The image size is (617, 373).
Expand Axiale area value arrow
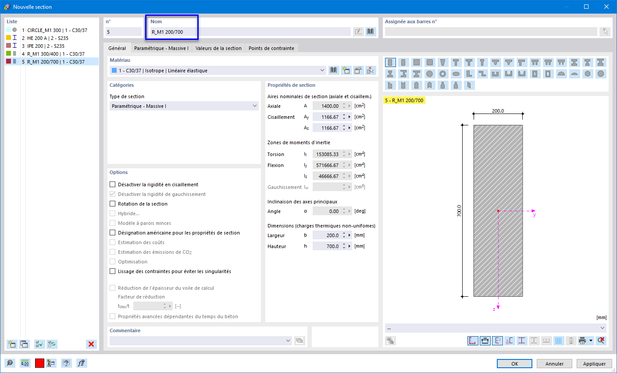pyautogui.click(x=350, y=106)
